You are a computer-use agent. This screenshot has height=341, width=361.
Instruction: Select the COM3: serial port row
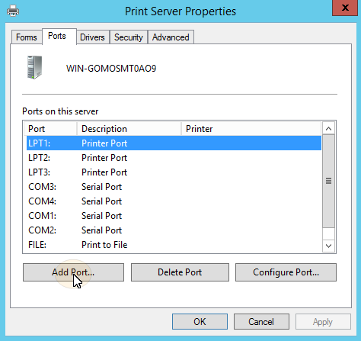(x=174, y=187)
